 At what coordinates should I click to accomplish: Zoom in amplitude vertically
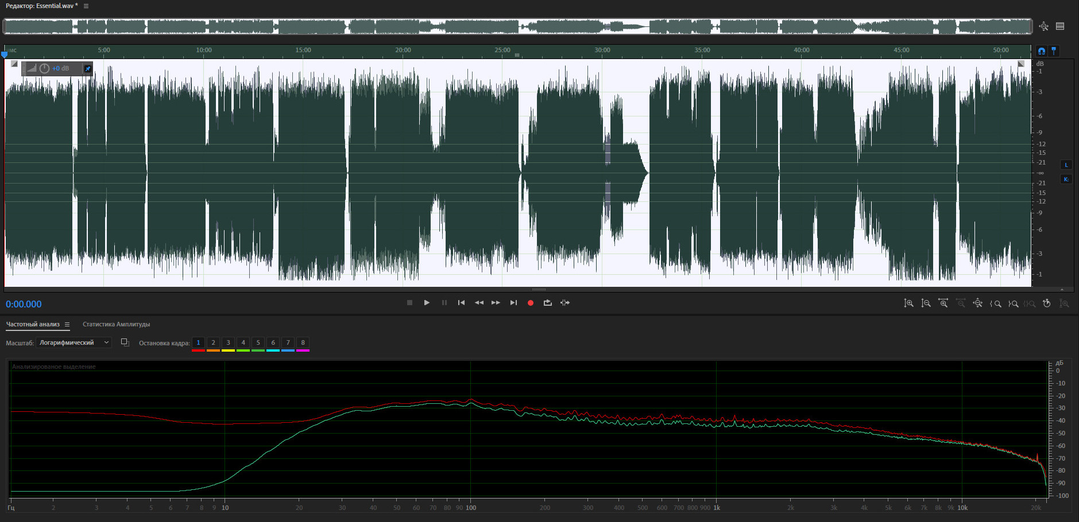(x=908, y=303)
